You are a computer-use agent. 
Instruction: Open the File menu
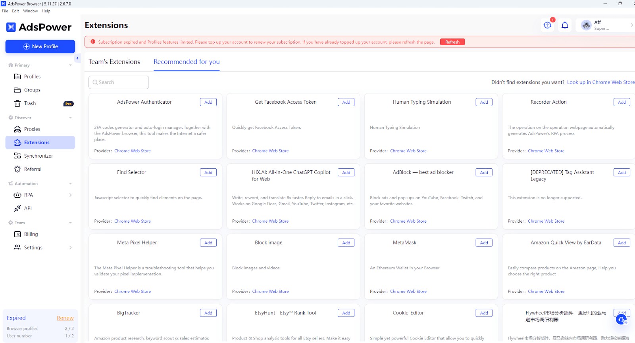tap(5, 11)
